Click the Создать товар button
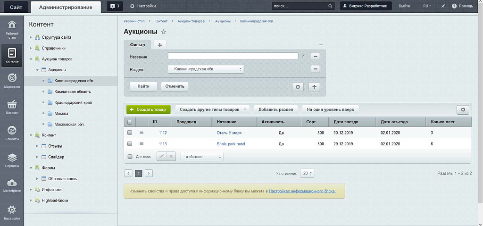 [x=148, y=109]
